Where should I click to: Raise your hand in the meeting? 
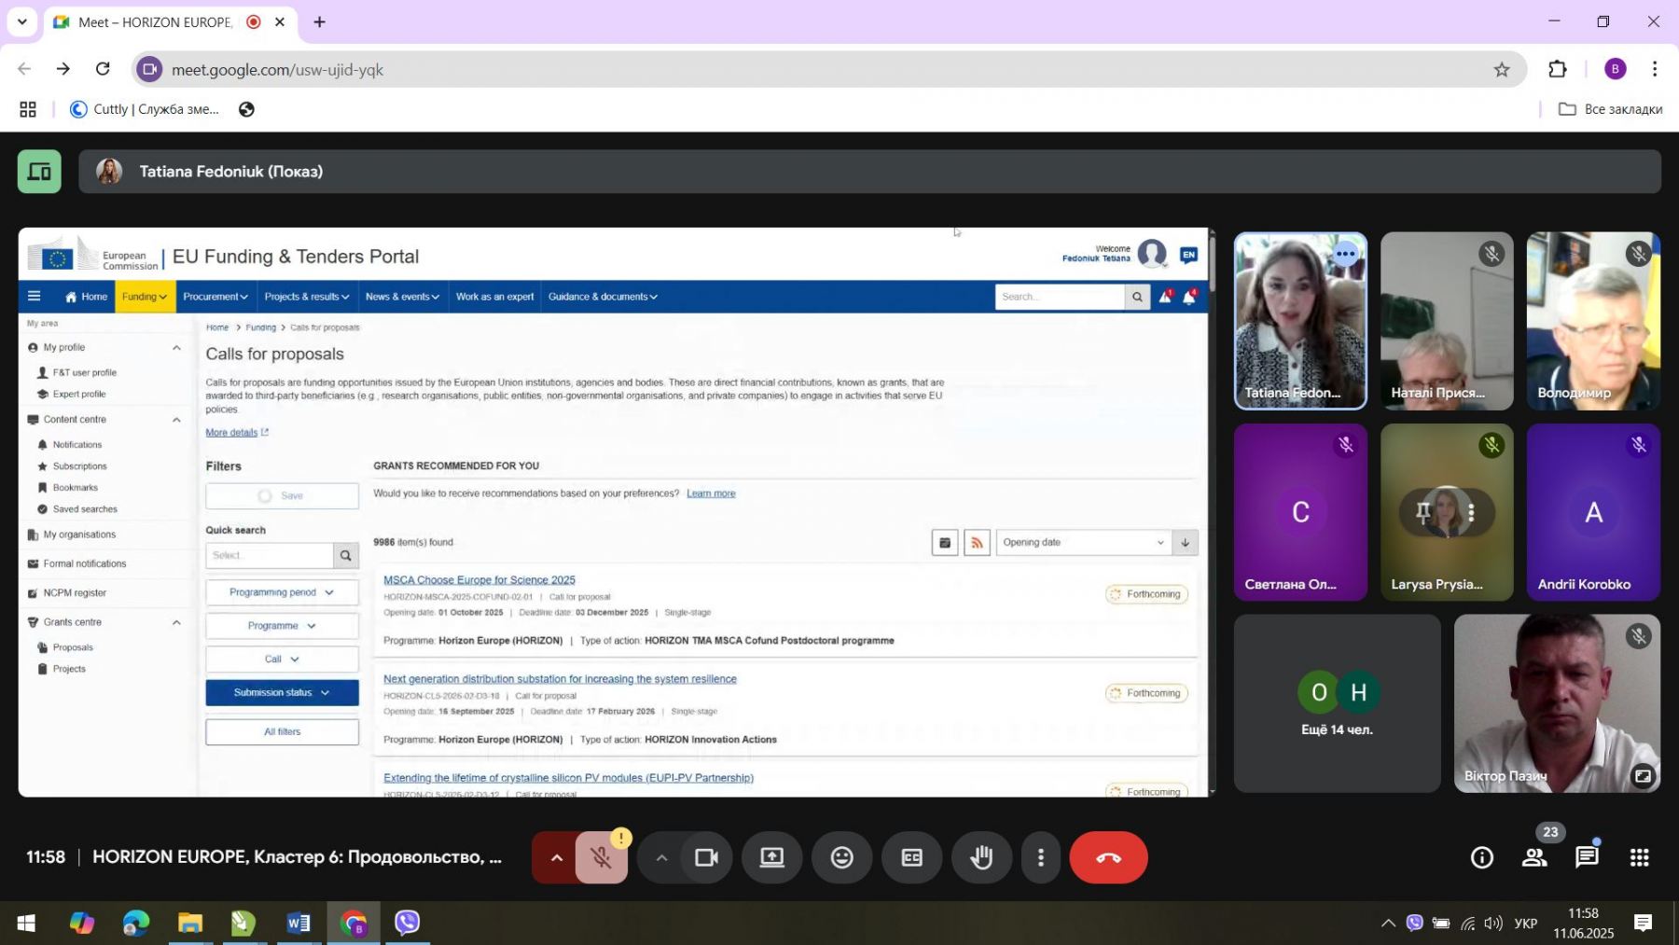pos(981,858)
